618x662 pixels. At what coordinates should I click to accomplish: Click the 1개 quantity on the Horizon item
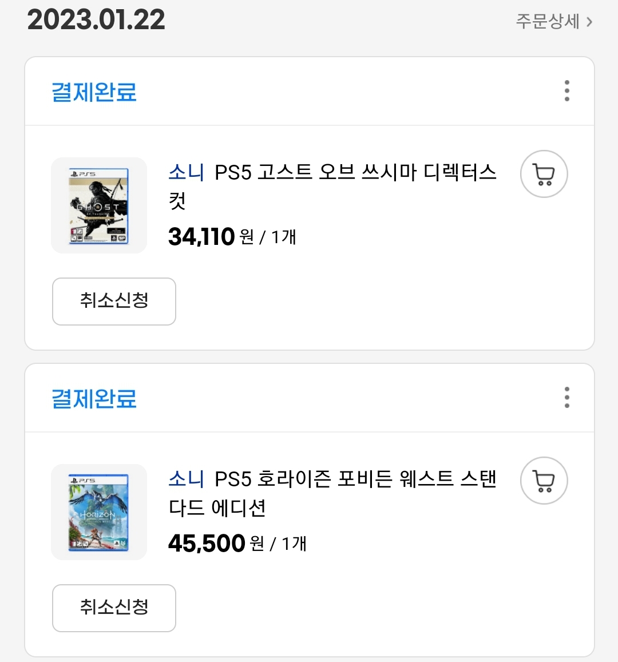tap(294, 543)
